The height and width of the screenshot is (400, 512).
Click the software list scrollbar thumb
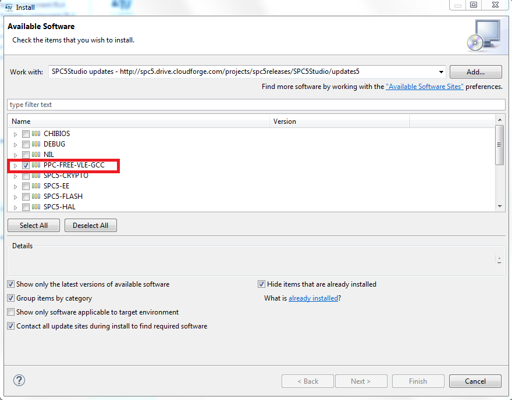tap(500, 145)
